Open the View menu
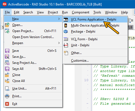Screen dimensions: 135x111 click(x=40, y=12)
